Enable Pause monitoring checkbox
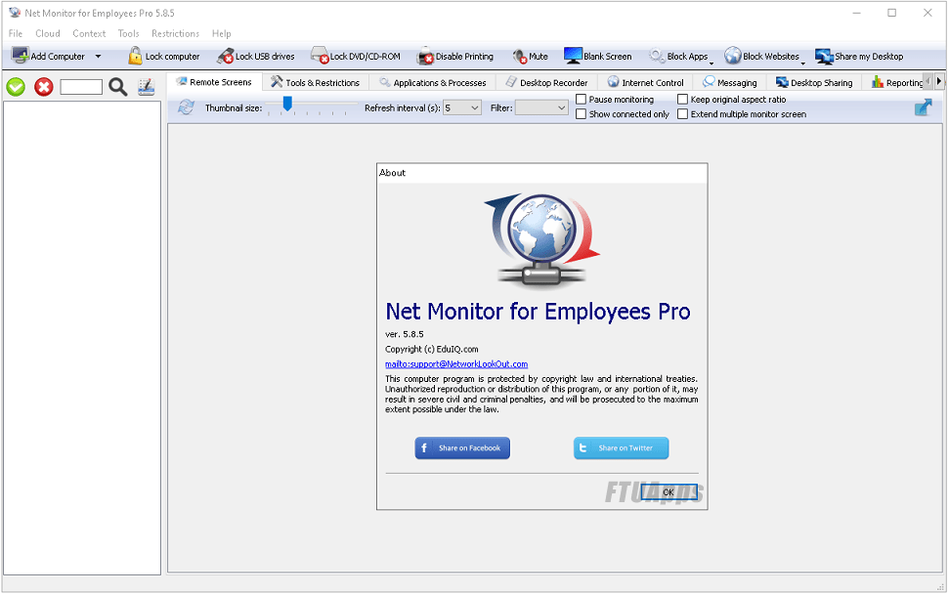 click(x=581, y=100)
